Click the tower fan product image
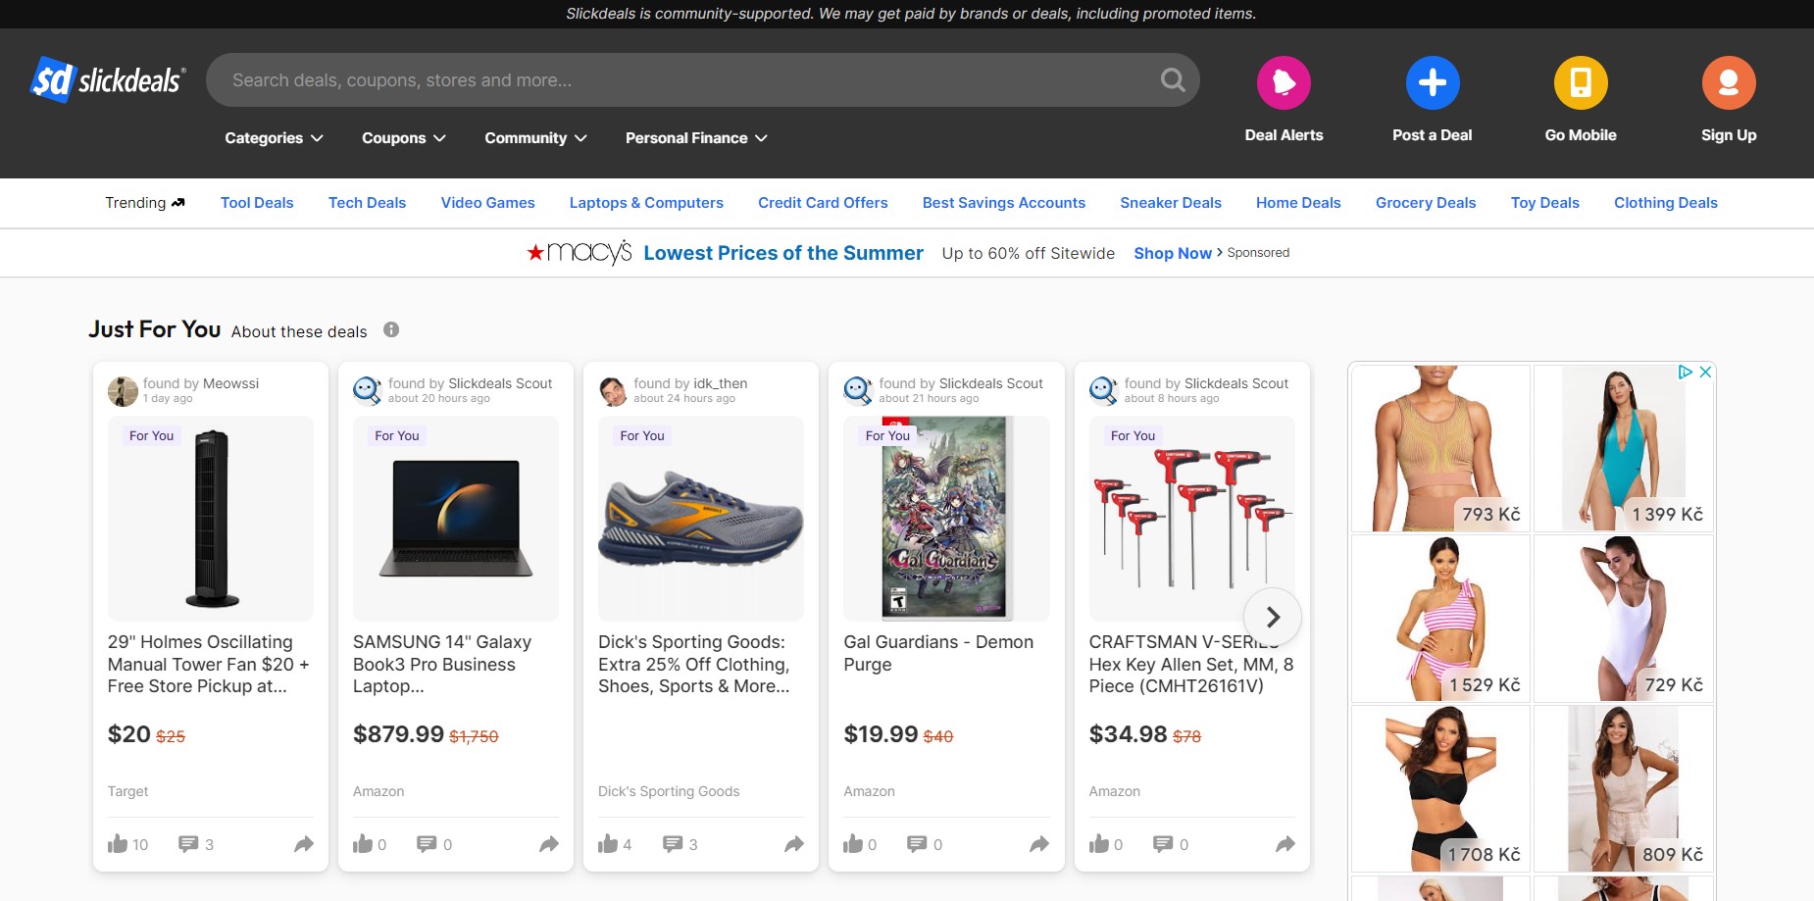The width and height of the screenshot is (1814, 901). pyautogui.click(x=211, y=519)
